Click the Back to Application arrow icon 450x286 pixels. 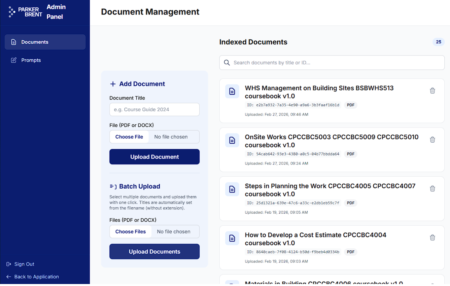tap(9, 277)
